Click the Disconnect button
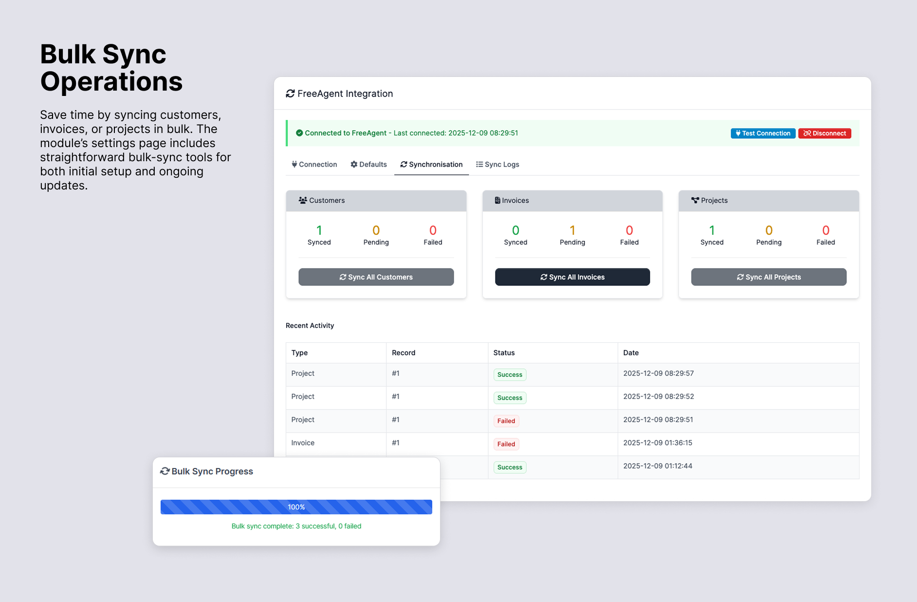The width and height of the screenshot is (917, 602). point(825,133)
